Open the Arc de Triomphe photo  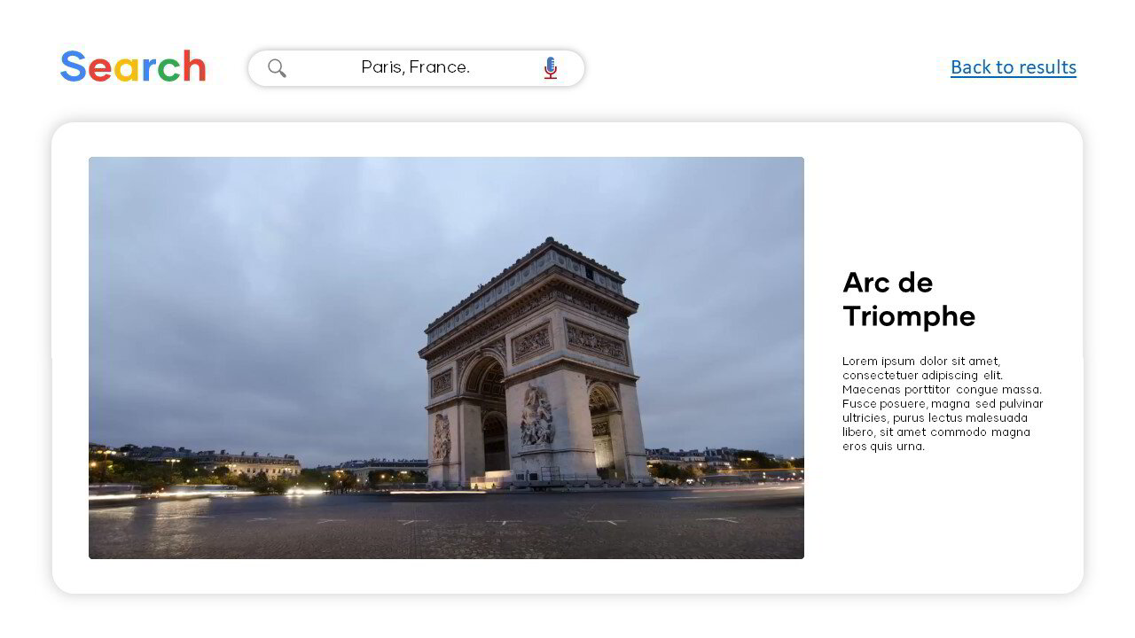446,358
